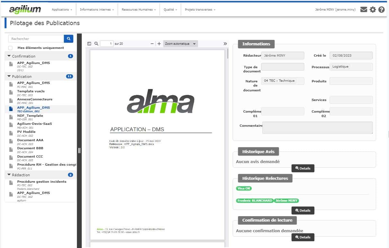Open help via the question mark icon
This screenshot has height=248, width=389.
pos(382,9)
